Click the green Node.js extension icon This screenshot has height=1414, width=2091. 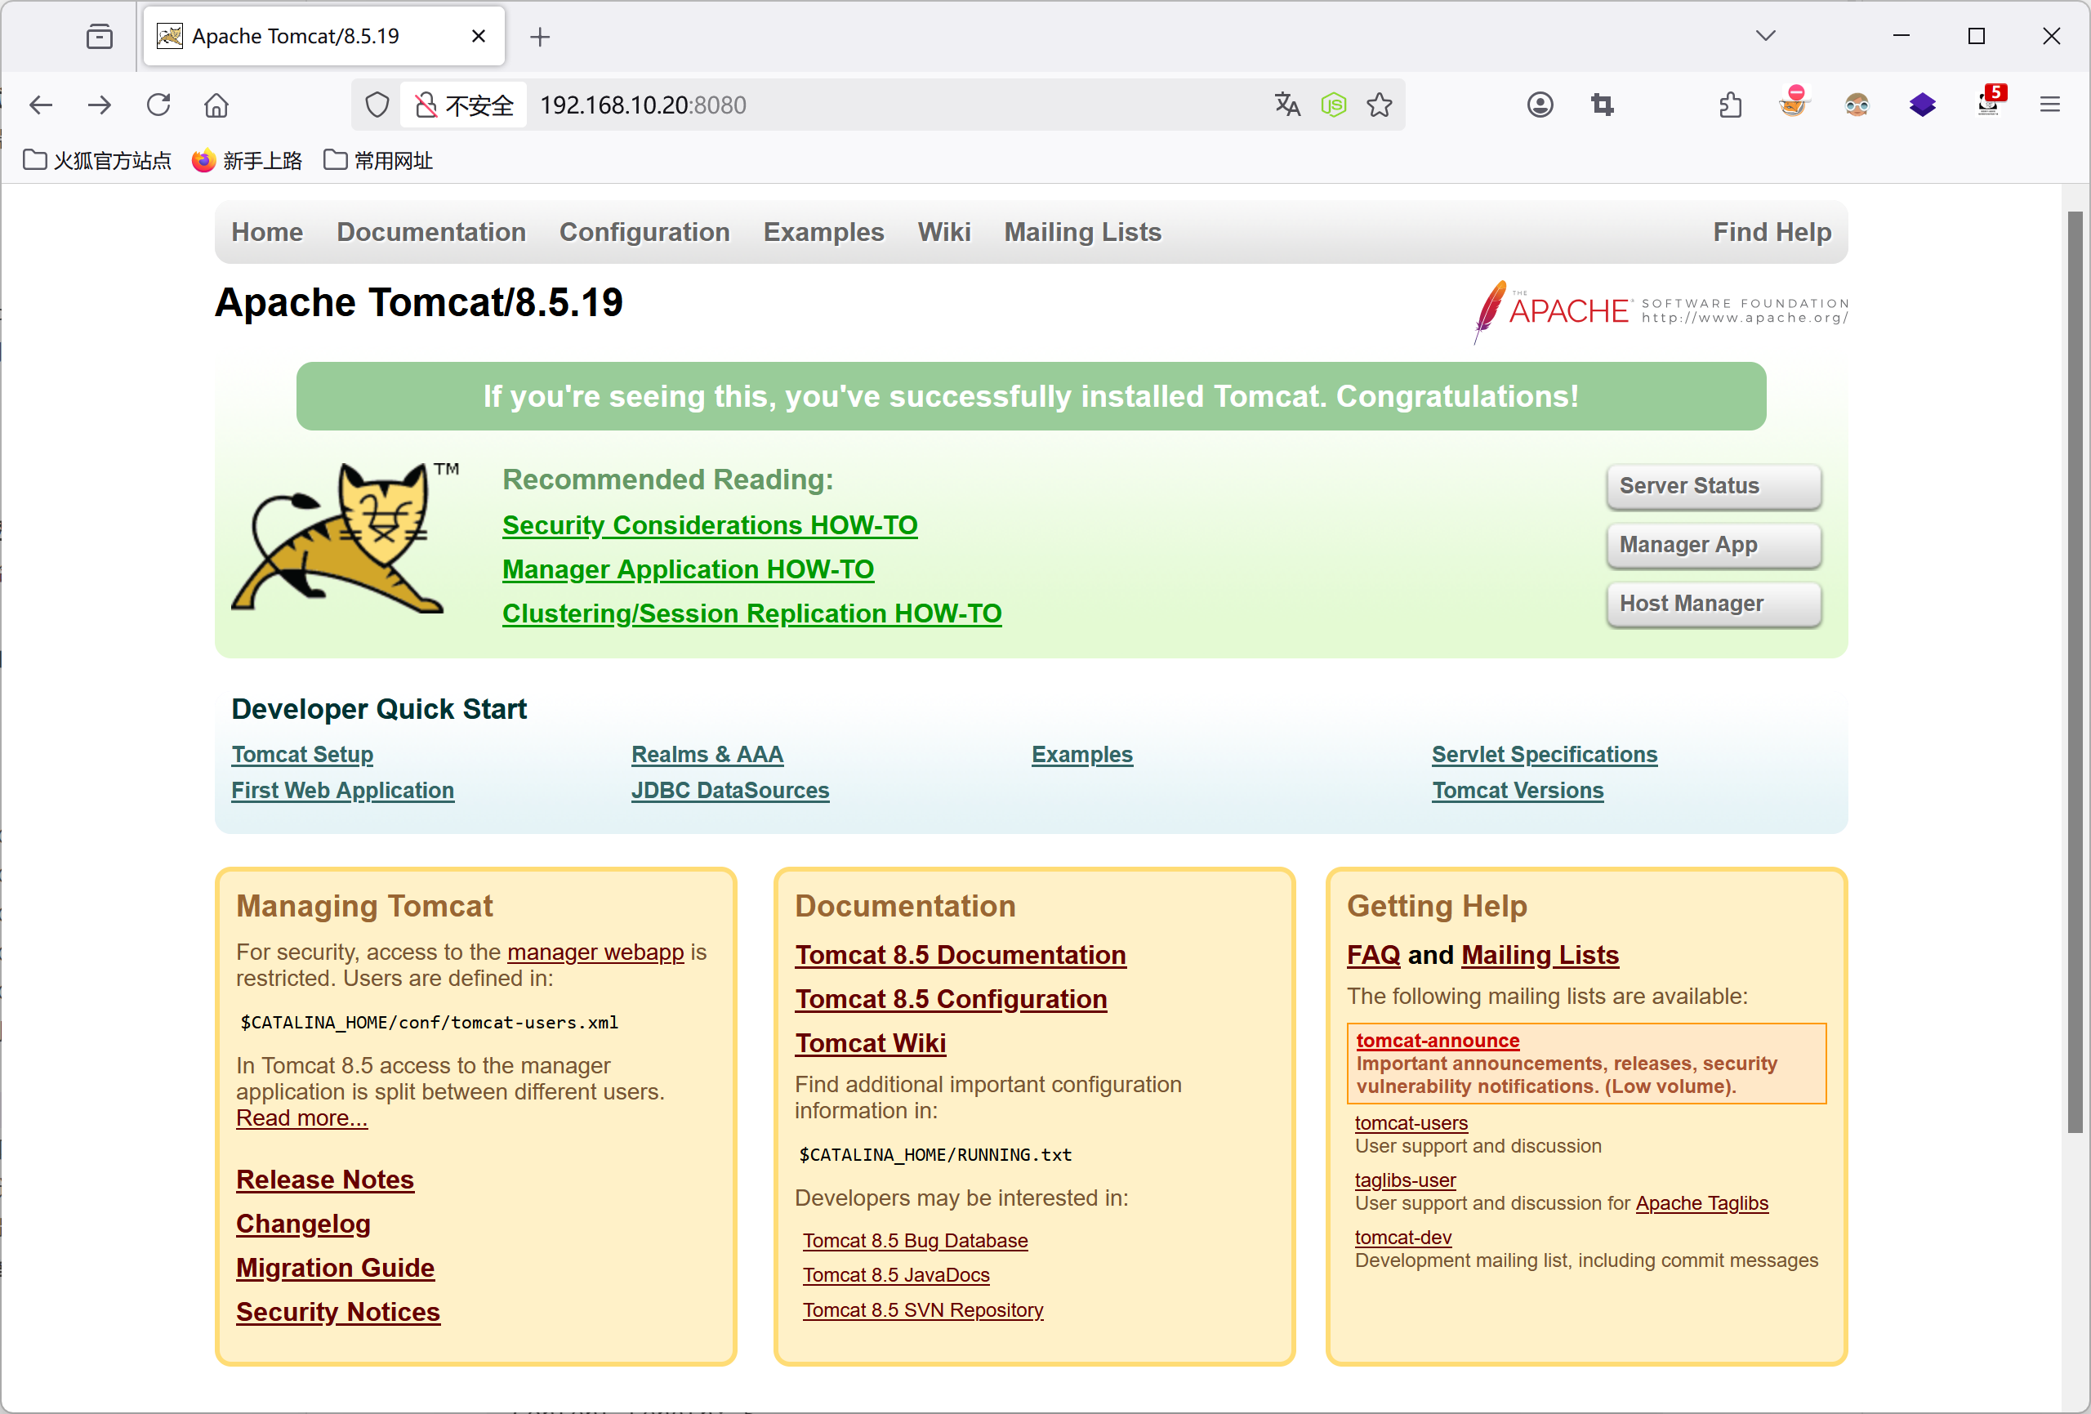[x=1333, y=105]
